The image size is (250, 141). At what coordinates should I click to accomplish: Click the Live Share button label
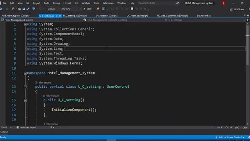(x=239, y=9)
